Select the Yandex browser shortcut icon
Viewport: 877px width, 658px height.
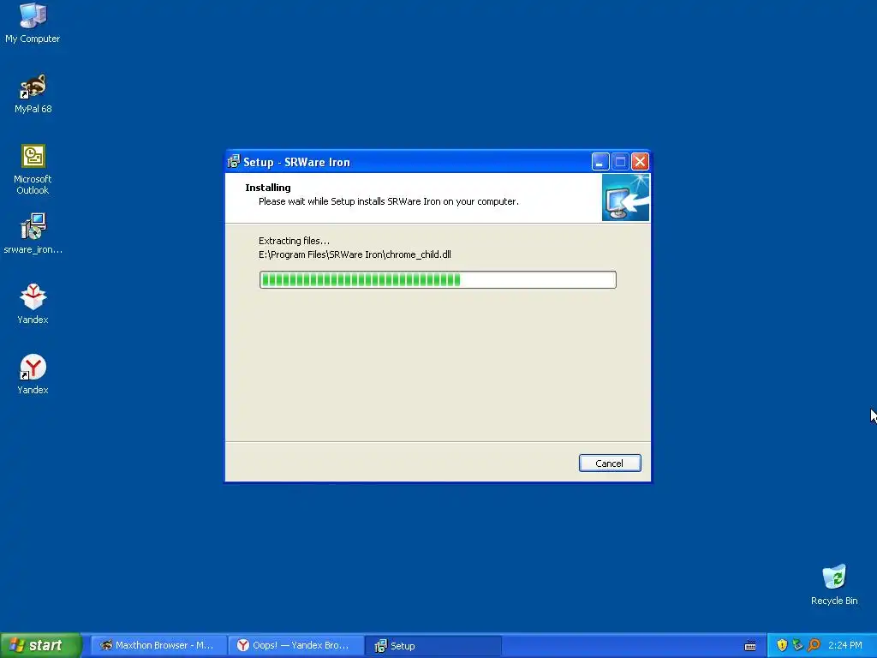point(33,374)
